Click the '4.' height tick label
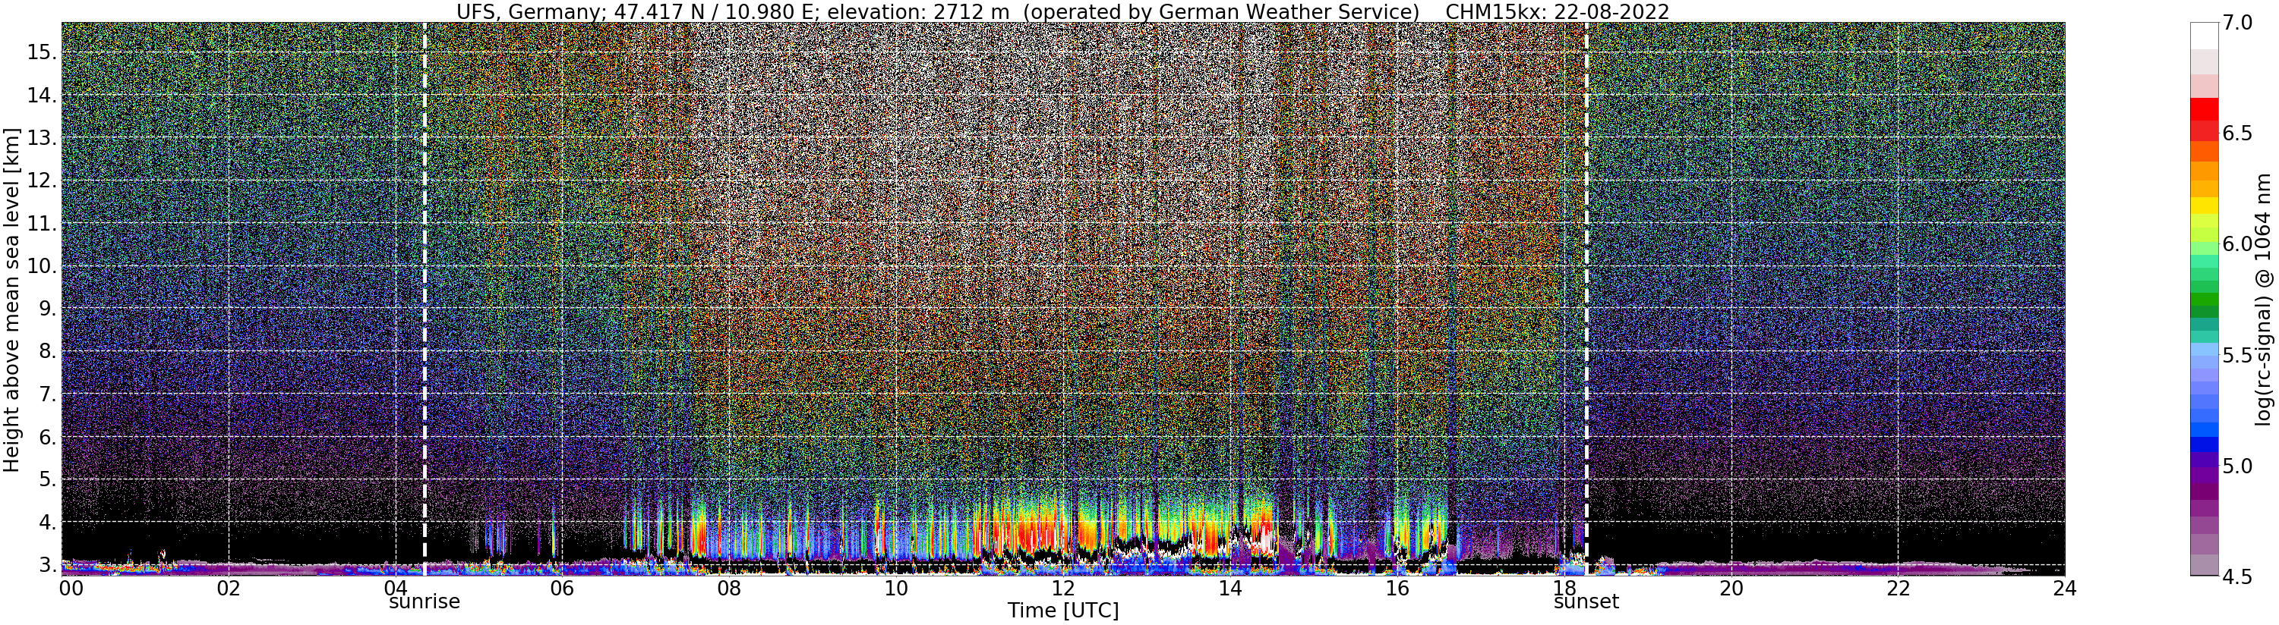 (x=46, y=522)
